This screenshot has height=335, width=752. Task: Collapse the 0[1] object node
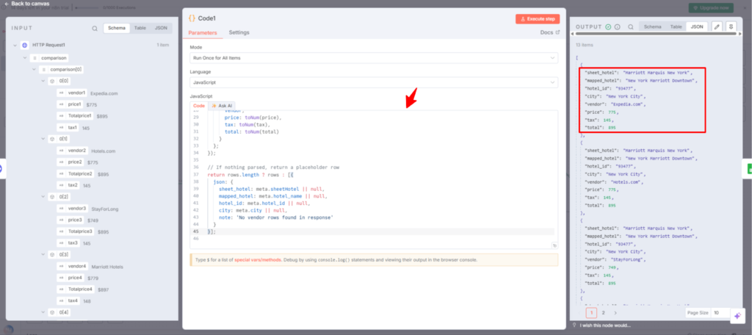[x=43, y=139]
